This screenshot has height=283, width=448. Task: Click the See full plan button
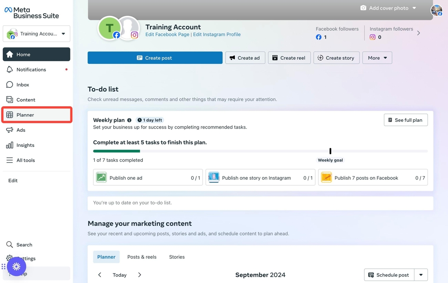pos(406,120)
